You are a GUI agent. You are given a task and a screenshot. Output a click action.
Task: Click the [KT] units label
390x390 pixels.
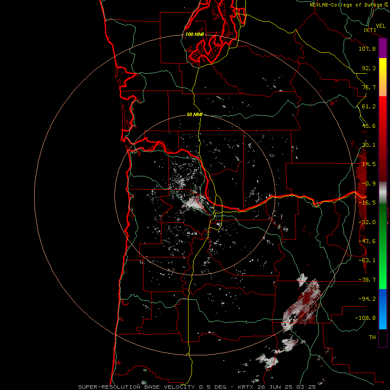point(370,30)
